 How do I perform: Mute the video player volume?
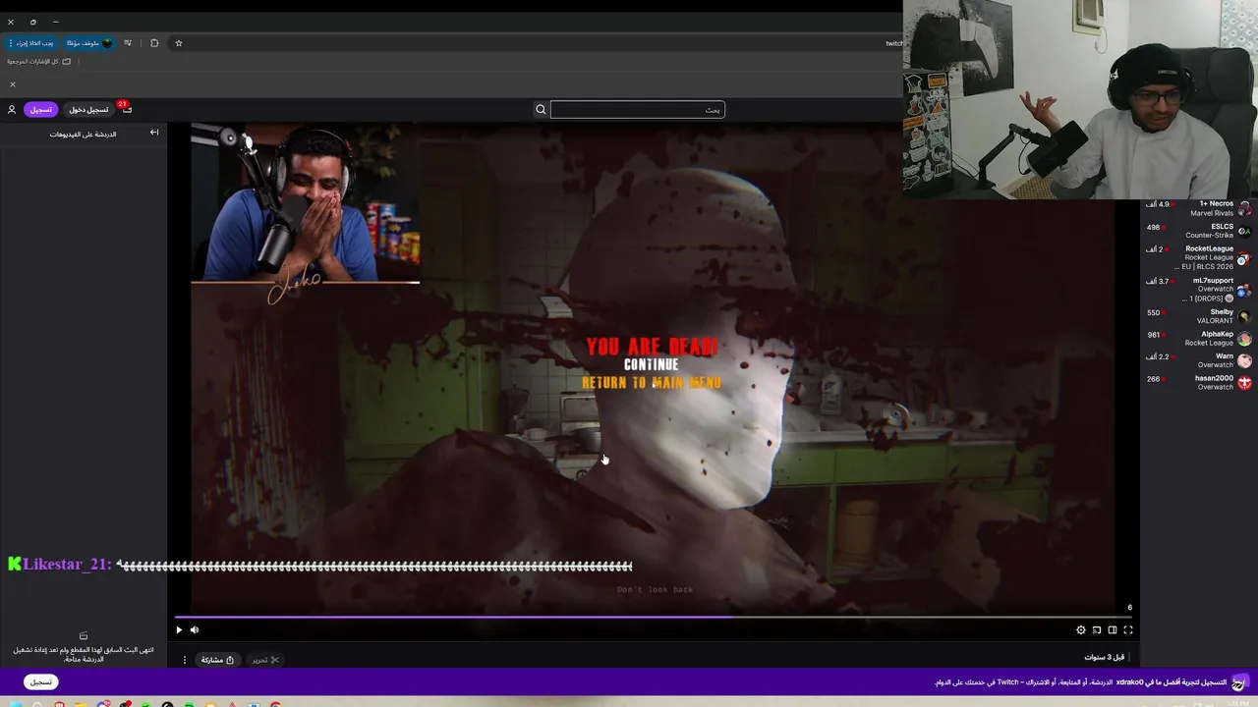coord(195,630)
